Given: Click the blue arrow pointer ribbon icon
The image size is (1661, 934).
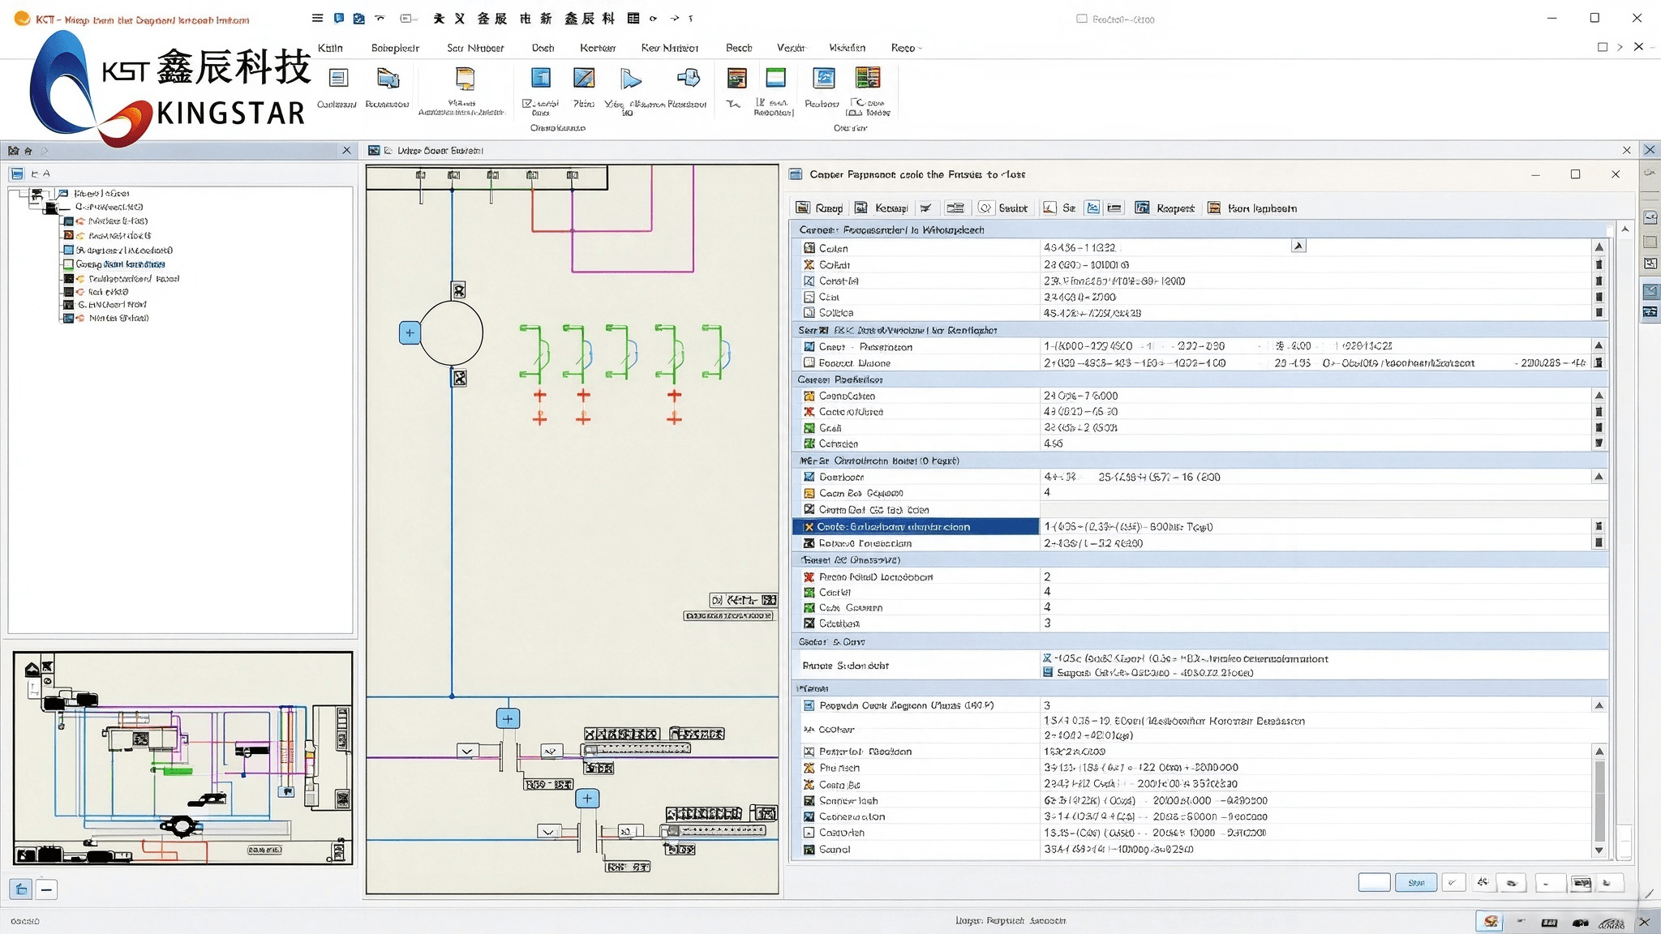Looking at the screenshot, I should (631, 79).
